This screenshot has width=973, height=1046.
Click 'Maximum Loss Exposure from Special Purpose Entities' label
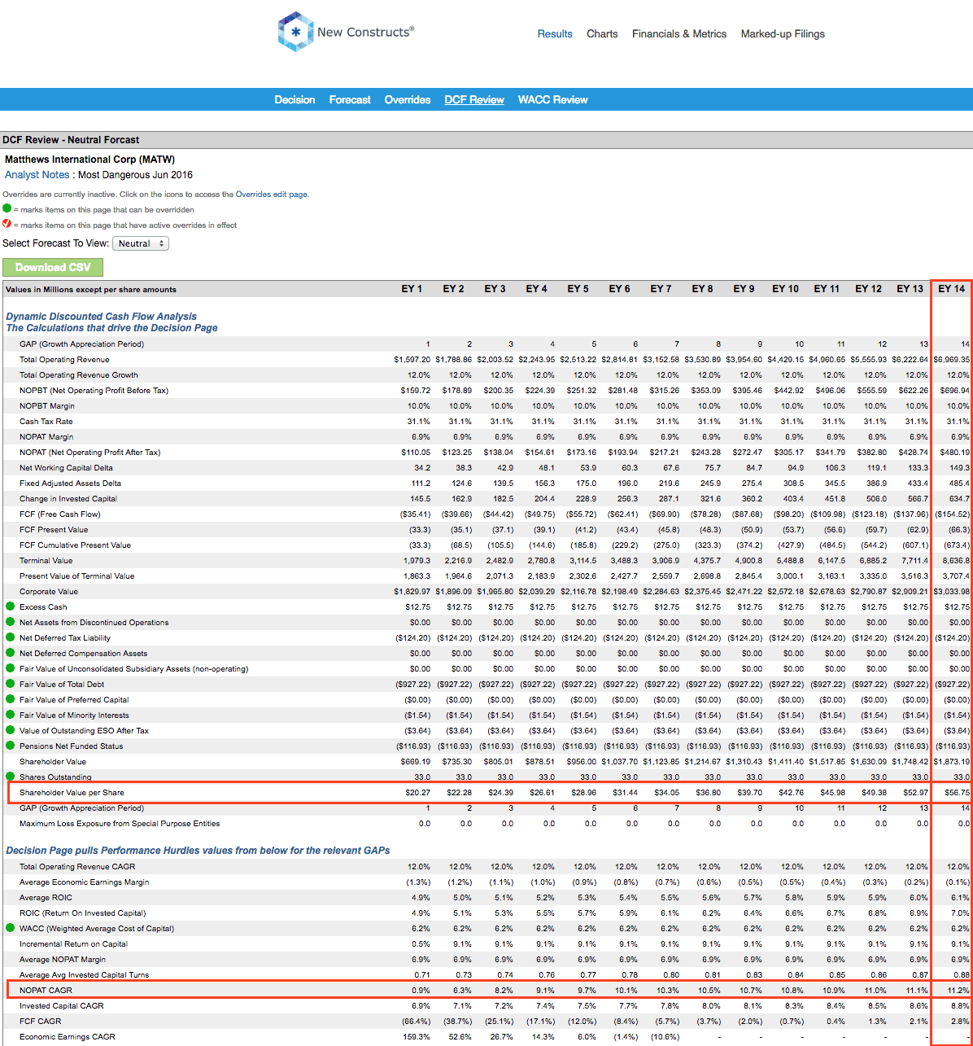120,824
